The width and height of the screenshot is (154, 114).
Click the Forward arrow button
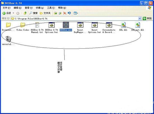tap(18, 13)
